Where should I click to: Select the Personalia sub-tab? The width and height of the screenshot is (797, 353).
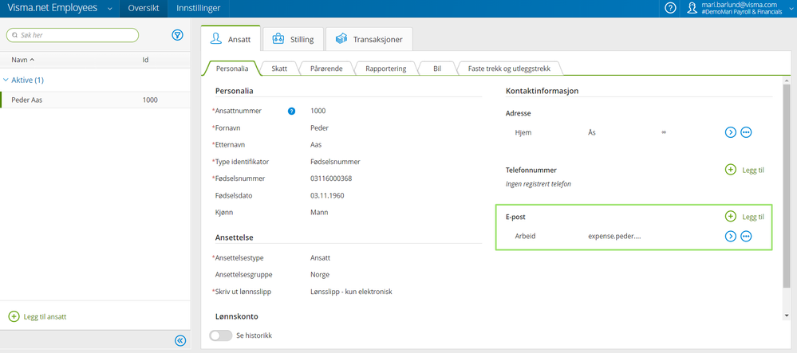coord(232,69)
